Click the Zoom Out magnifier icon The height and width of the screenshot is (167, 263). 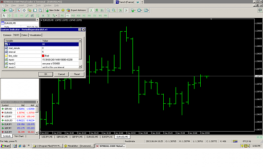click(x=114, y=10)
